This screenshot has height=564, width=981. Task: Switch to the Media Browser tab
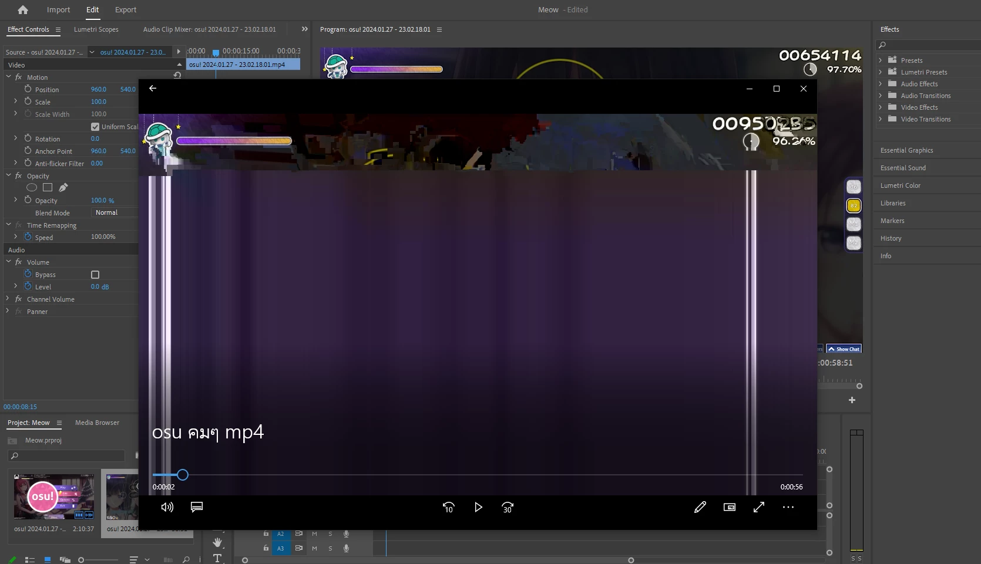[x=97, y=423]
